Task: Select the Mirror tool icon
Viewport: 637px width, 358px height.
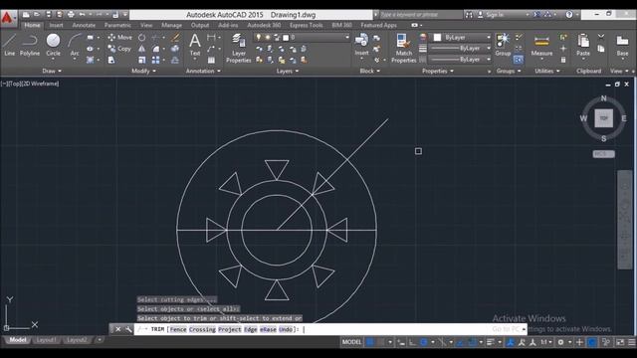Action: [x=141, y=49]
